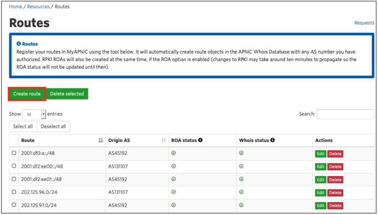Open the Requests link
Image resolution: width=378 pixels, height=215 pixels.
(x=364, y=23)
